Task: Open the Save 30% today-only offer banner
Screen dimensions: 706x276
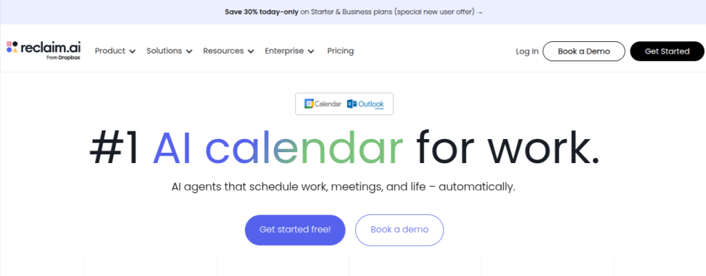Action: click(354, 12)
